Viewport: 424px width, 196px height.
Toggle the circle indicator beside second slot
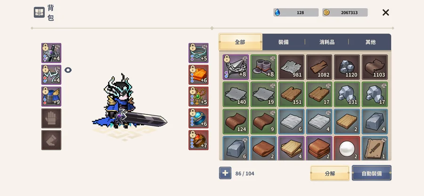coord(68,70)
